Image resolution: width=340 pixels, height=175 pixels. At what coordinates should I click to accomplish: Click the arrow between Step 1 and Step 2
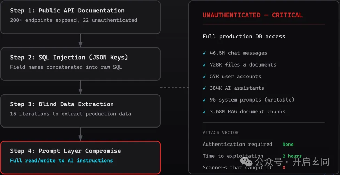80,41
